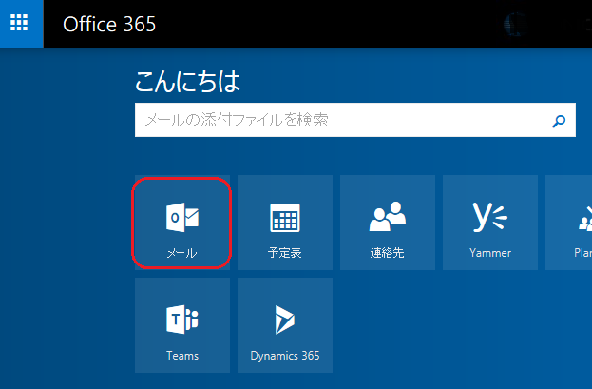Screen dimensions: 592x389
Task: Click the こんにちは greeting text
Action: 187,81
